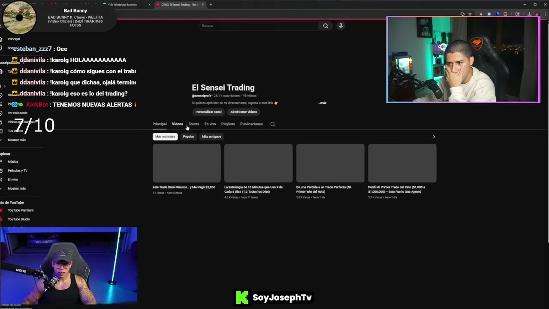Image resolution: width=549 pixels, height=309 pixels.
Task: Bookmark page with the star icon
Action: (x=470, y=14)
